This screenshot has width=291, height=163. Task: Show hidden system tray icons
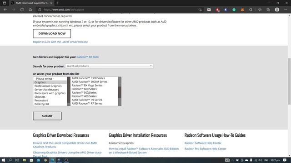pyautogui.click(x=233, y=160)
